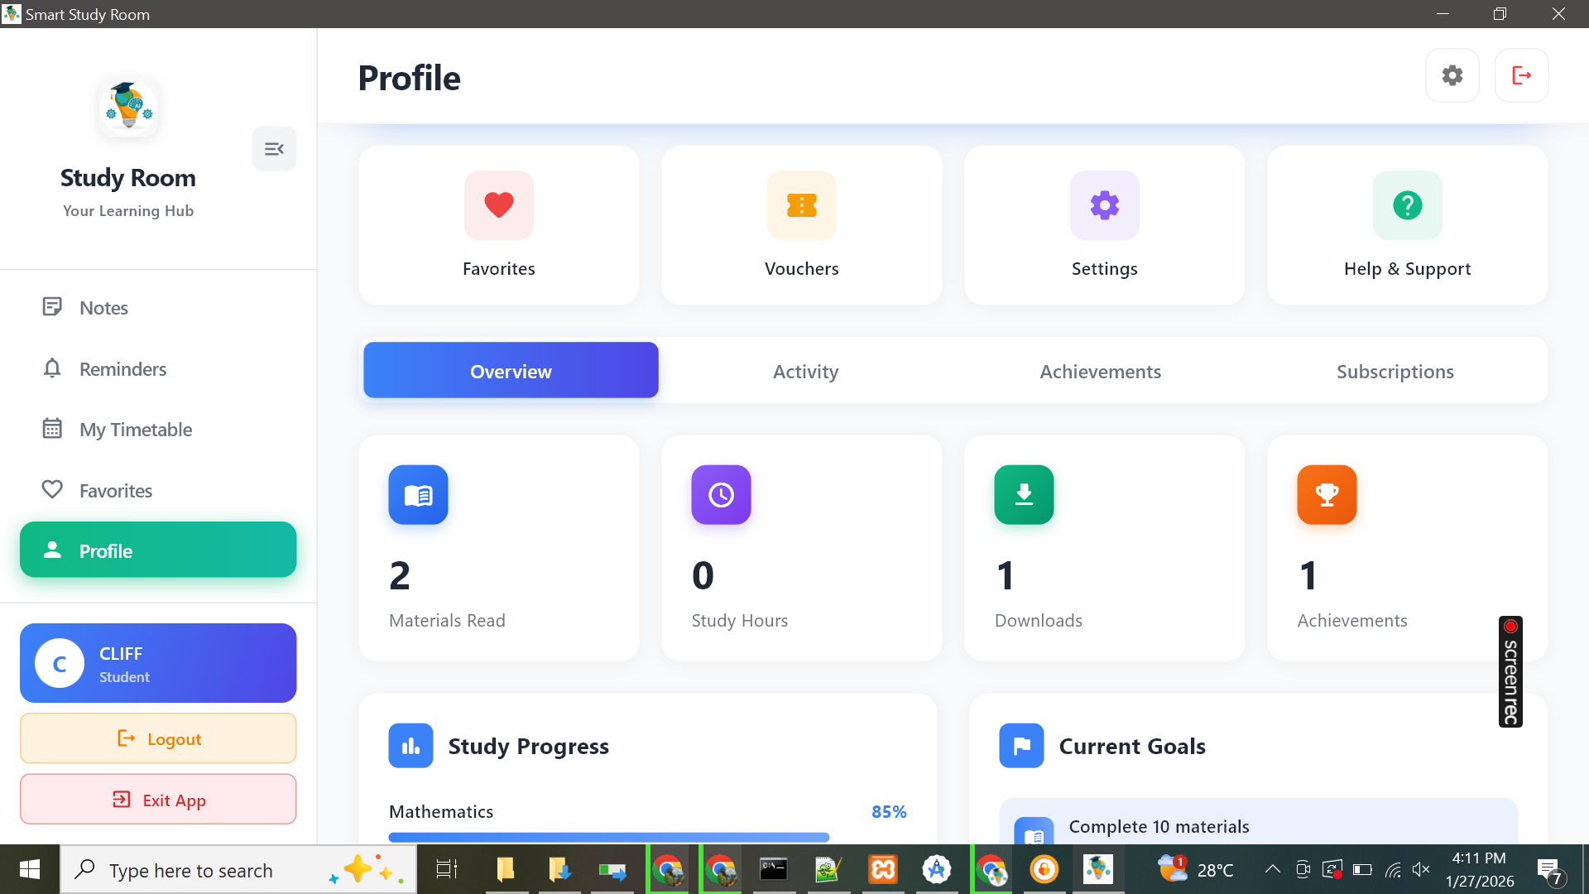Click the Study Progress chart icon
1589x894 pixels.
pos(410,745)
